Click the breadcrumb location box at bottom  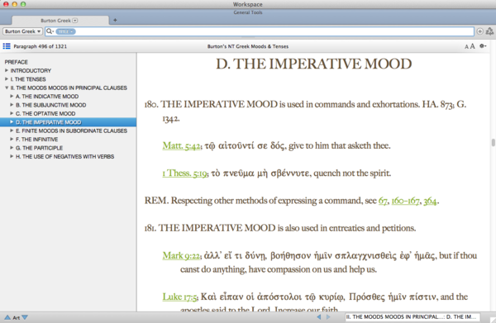(x=413, y=316)
